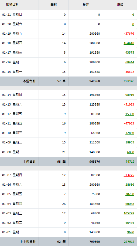The height and width of the screenshot is (246, 137).
Task: View the 18955 result for 01-09
Action: [130, 142]
